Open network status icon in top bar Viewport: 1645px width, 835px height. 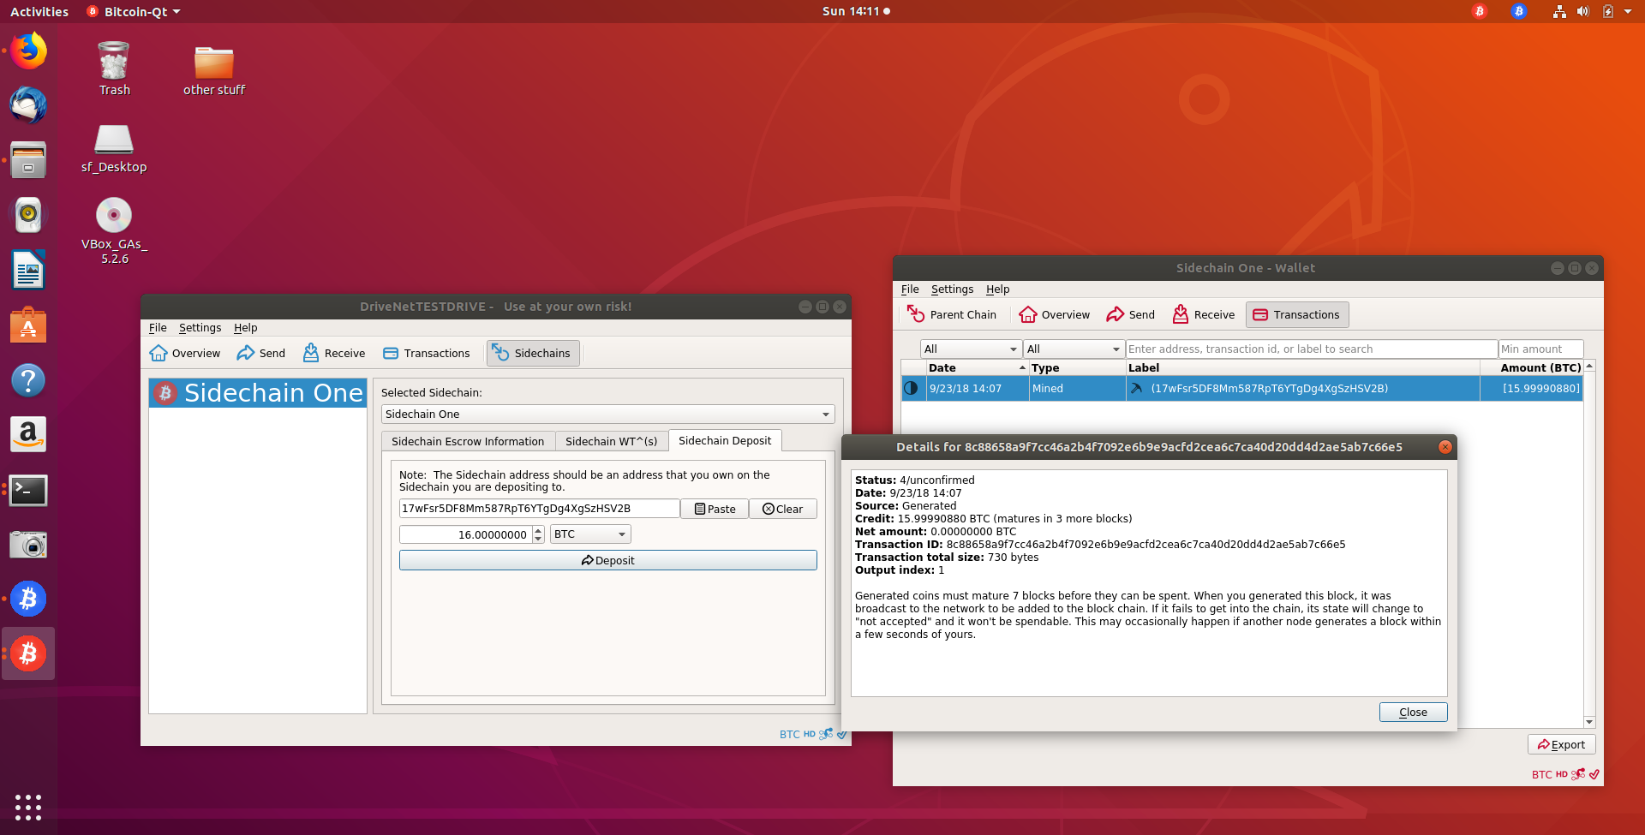point(1559,11)
